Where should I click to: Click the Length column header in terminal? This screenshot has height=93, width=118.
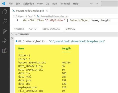coord(66,48)
